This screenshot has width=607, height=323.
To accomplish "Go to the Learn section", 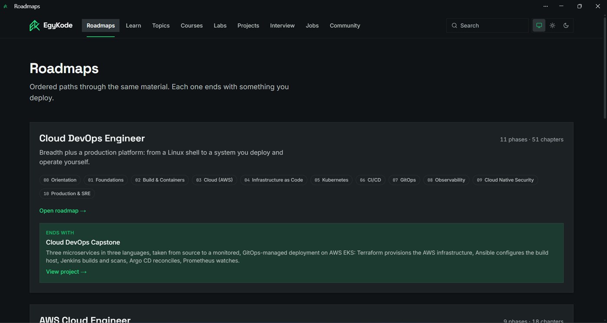I will 133,26.
